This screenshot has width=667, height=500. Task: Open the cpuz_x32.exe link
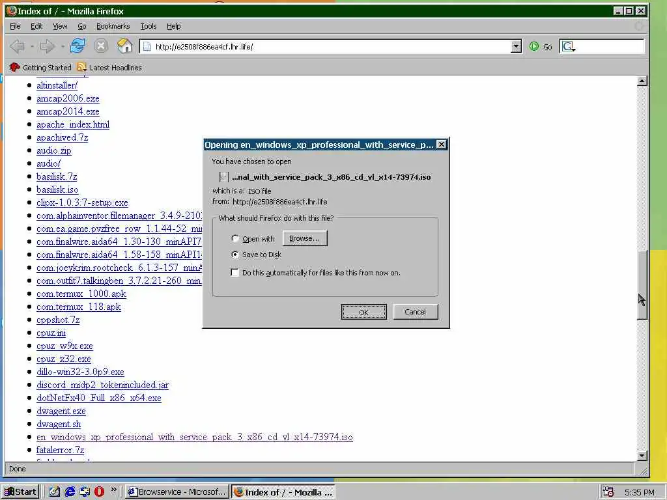(x=64, y=359)
